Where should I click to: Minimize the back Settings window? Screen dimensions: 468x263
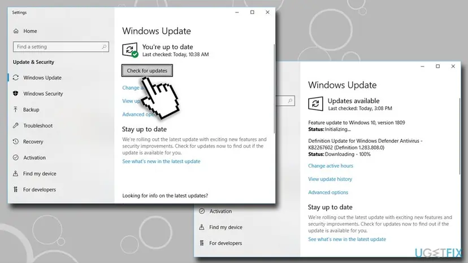(422, 66)
